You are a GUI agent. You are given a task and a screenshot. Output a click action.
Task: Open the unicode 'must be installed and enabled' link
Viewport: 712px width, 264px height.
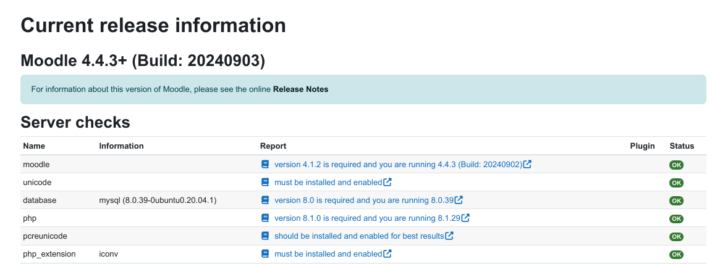328,183
